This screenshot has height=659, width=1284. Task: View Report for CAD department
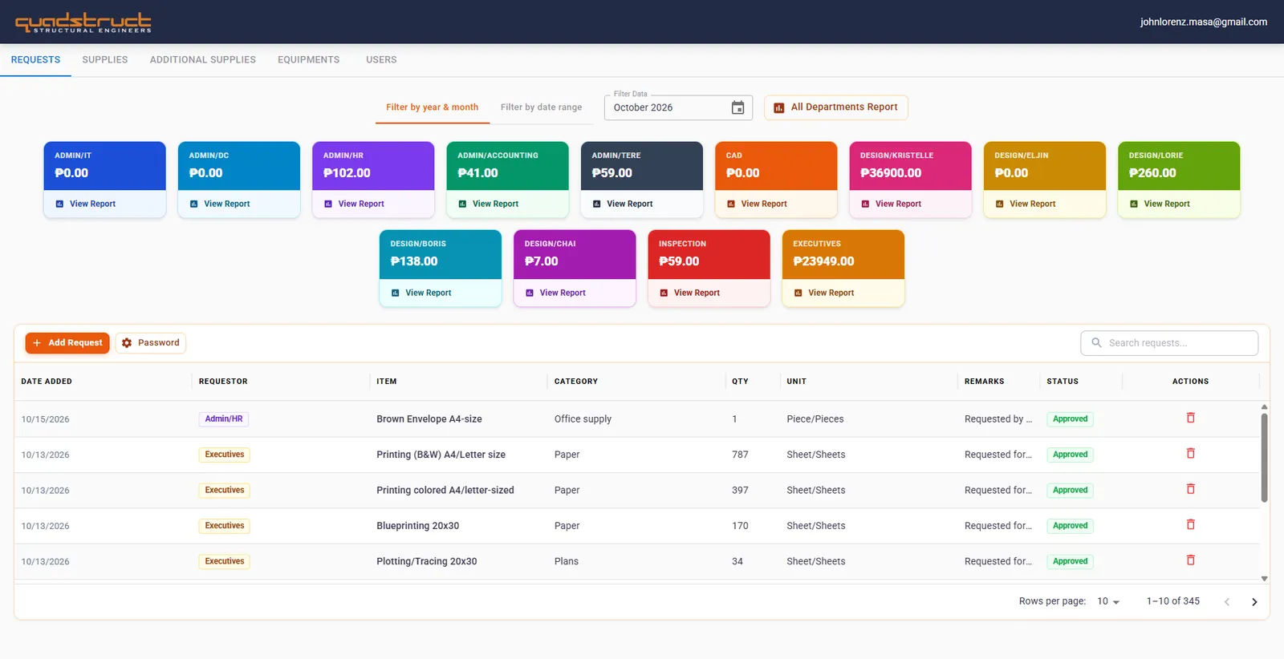[776, 204]
